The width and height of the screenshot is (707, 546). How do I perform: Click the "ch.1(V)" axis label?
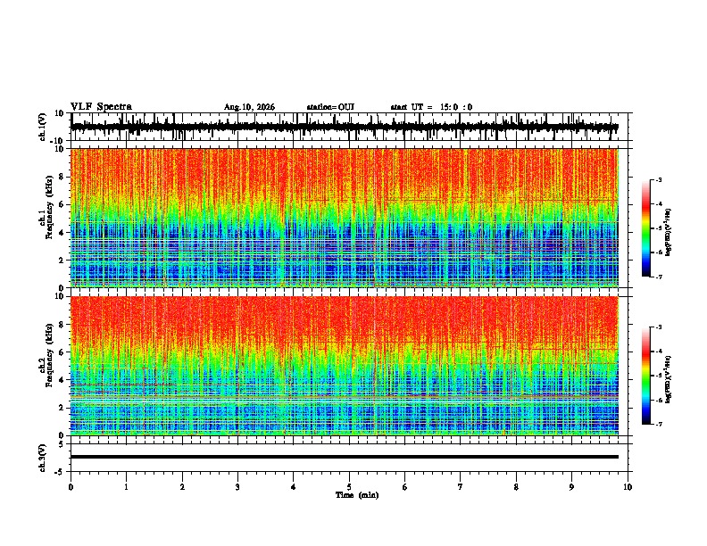[42, 127]
